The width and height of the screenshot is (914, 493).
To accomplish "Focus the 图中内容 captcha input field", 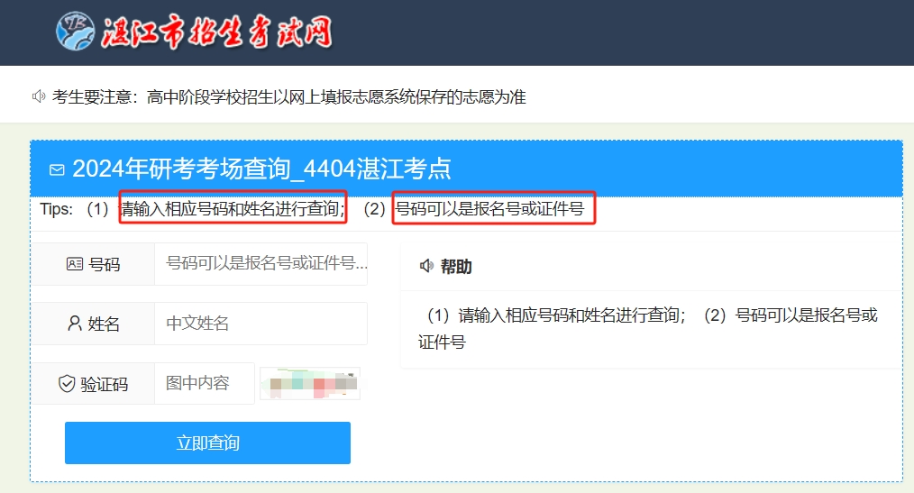I will tap(204, 383).
